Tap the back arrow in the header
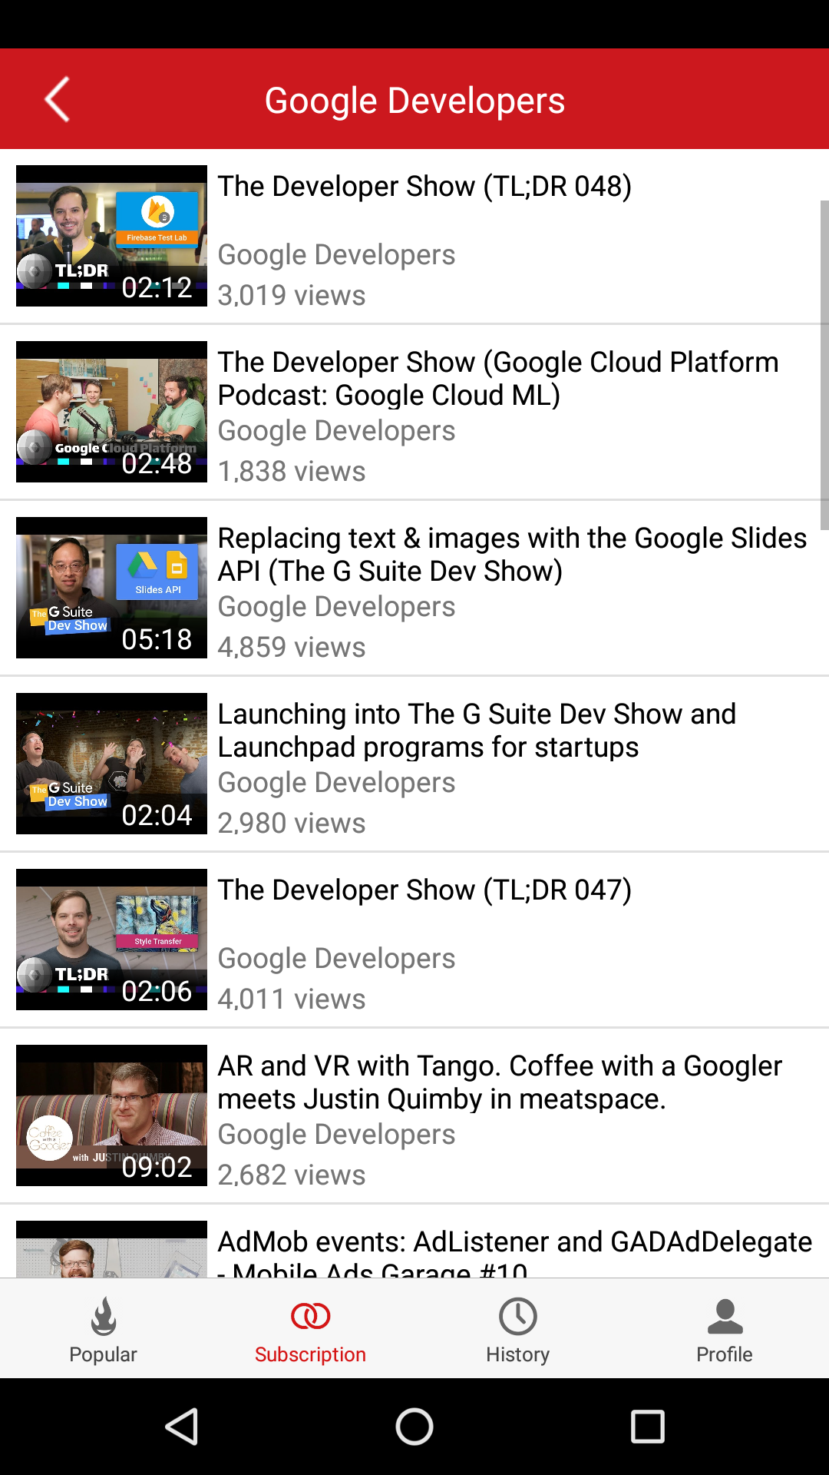The image size is (829, 1475). point(58,99)
